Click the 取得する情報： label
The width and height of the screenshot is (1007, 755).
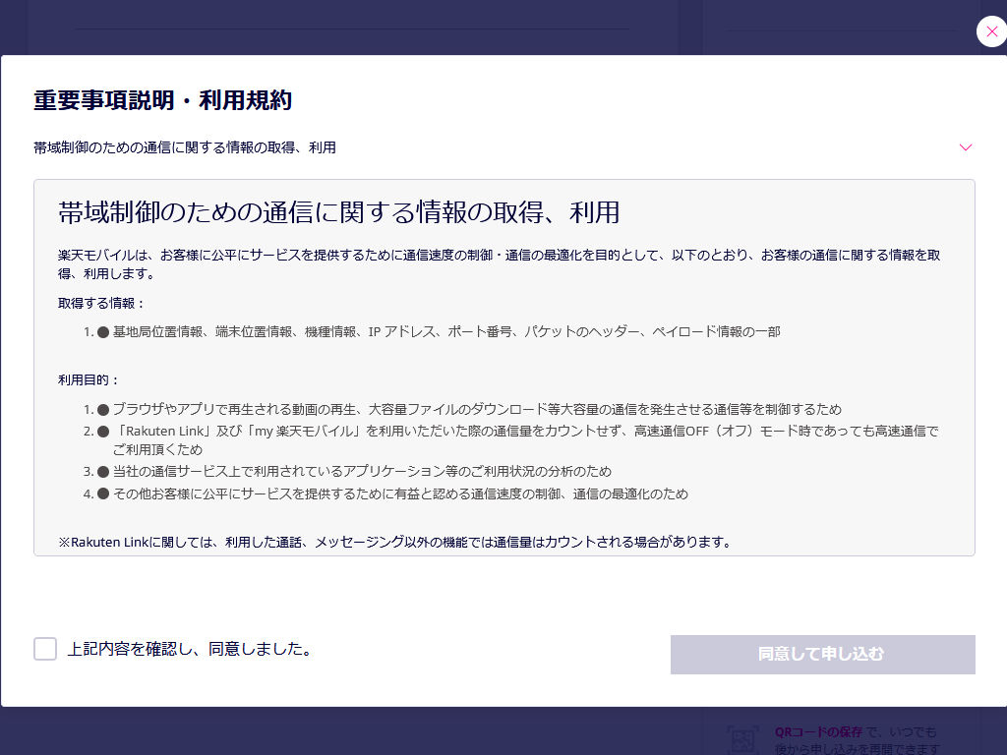click(102, 303)
